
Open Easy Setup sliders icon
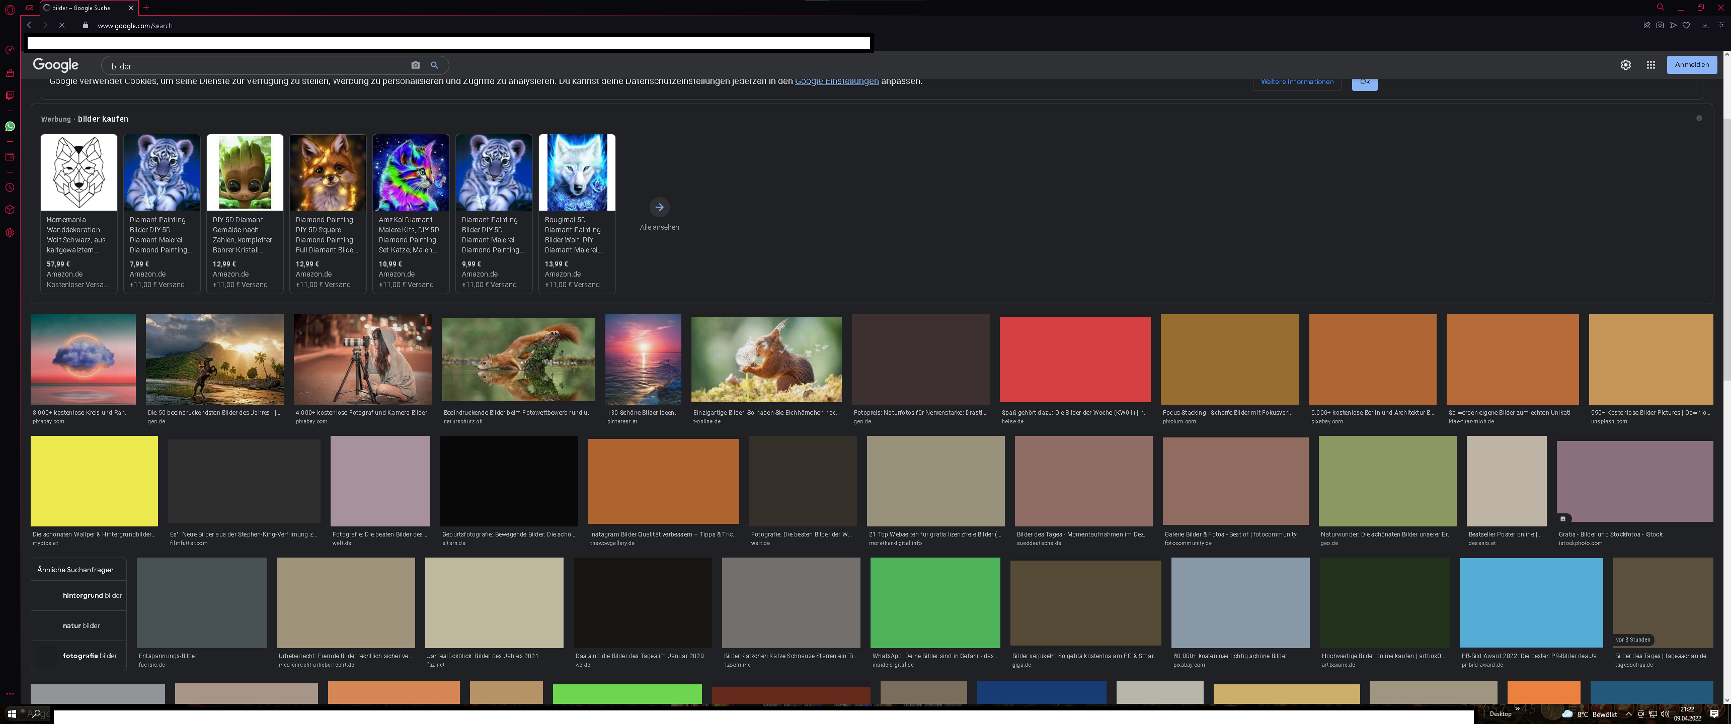click(x=1721, y=26)
